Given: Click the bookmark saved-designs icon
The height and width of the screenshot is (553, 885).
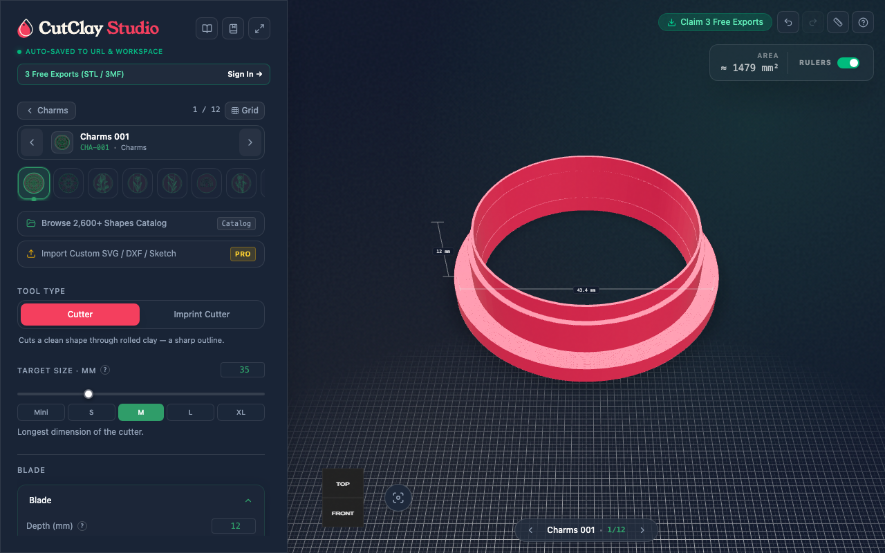Looking at the screenshot, I should tap(233, 28).
